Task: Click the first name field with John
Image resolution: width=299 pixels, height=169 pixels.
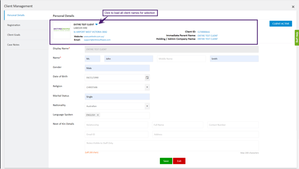Action: 129,59
